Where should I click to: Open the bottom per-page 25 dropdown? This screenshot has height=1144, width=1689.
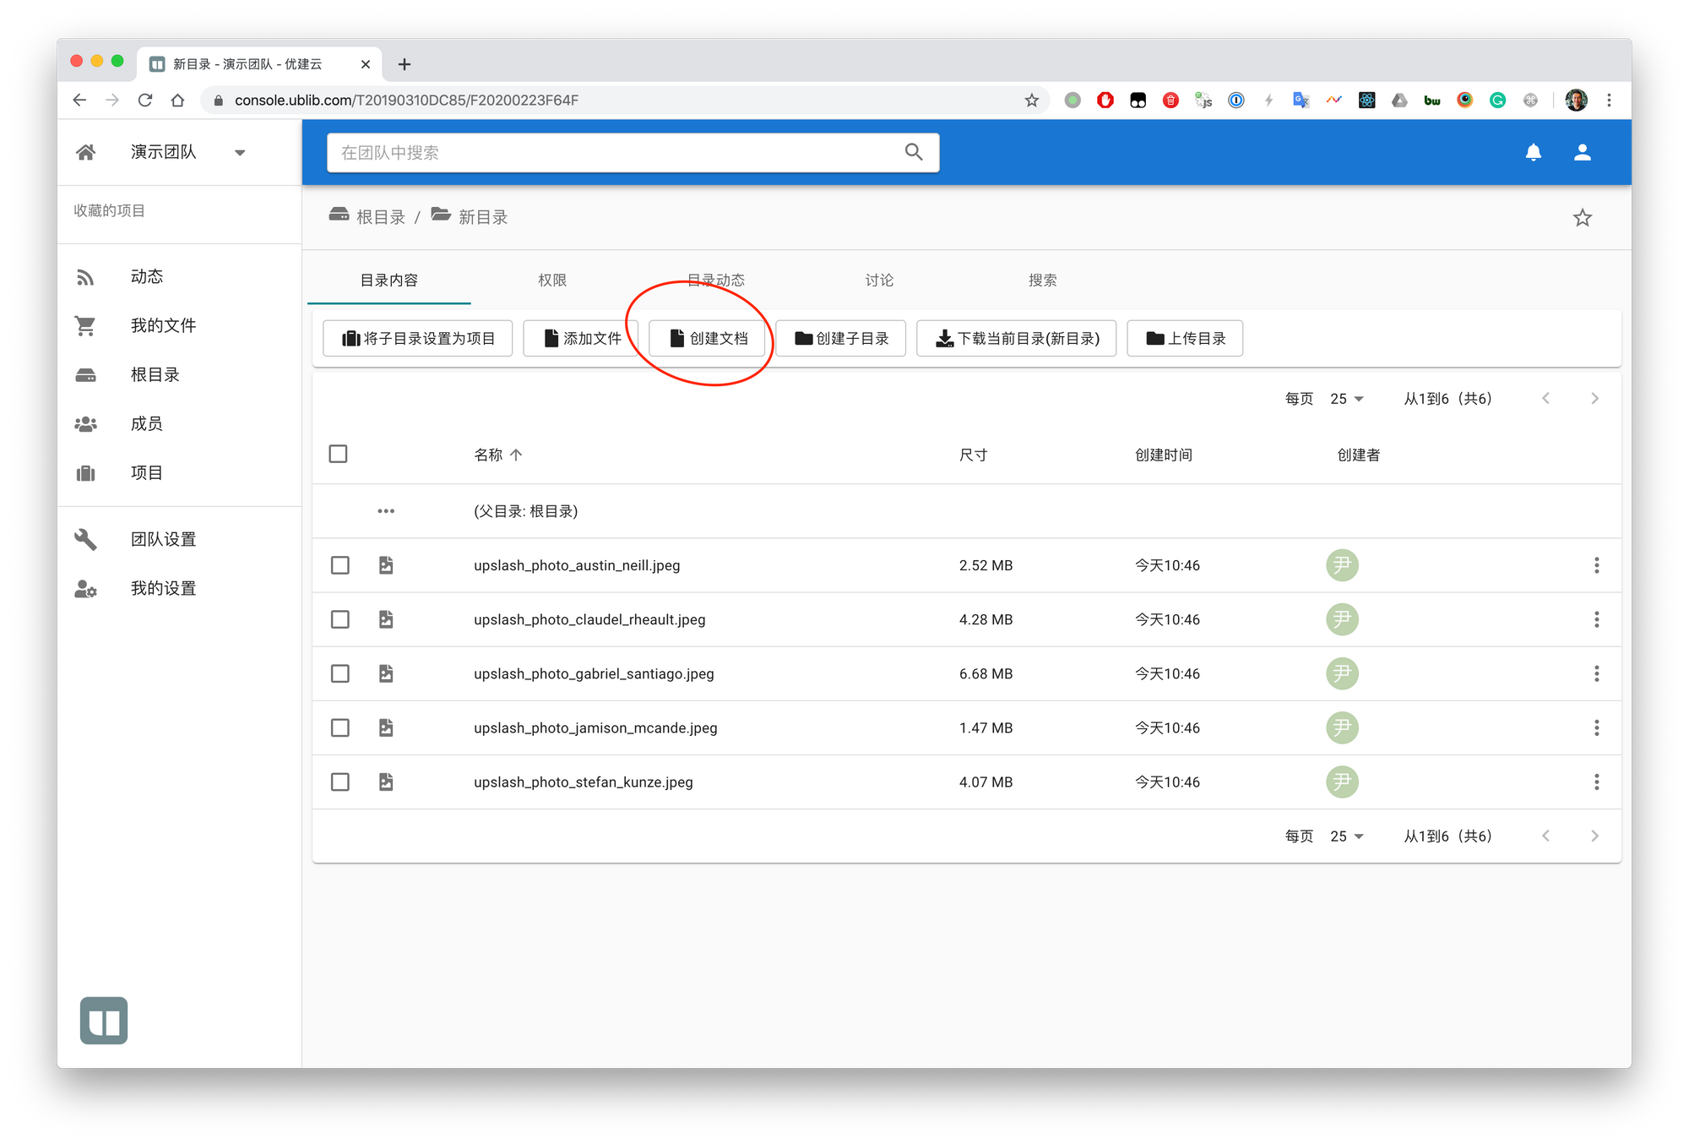point(1346,836)
